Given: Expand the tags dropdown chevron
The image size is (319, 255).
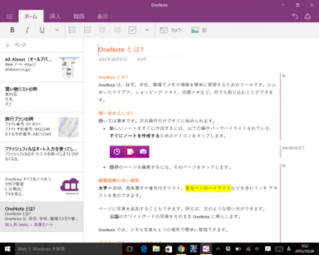Looking at the screenshot, I should point(147,30).
